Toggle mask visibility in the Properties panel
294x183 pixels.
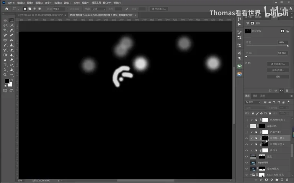pos(281,91)
